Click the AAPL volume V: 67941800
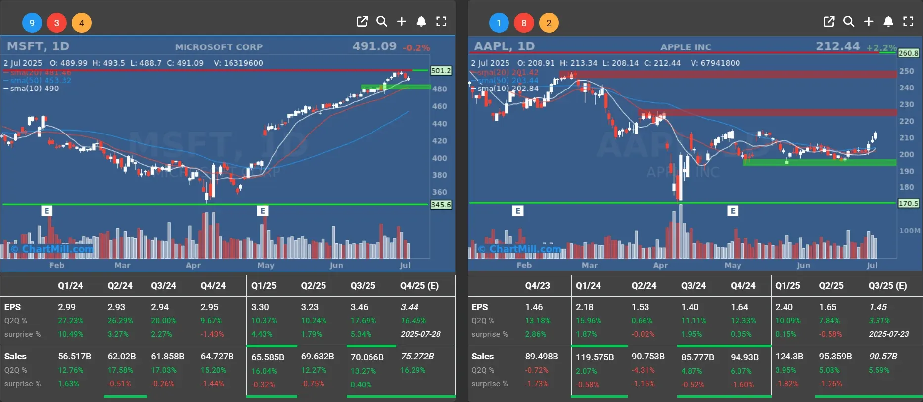 tap(715, 63)
